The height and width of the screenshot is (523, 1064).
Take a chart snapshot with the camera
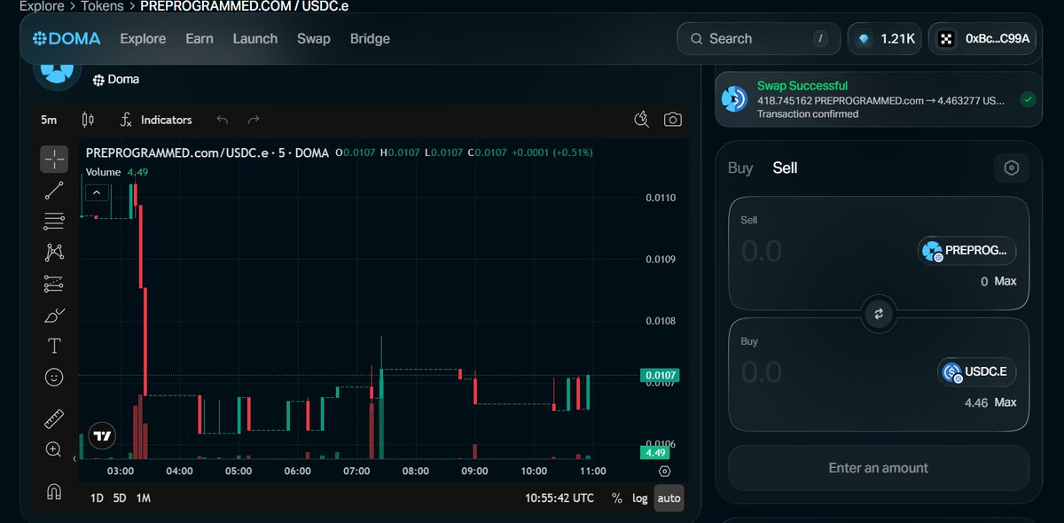[673, 120]
